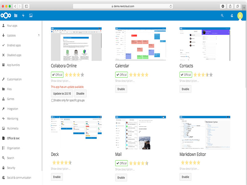
Task: Toggle the Safari sidebar button
Action: click(x=27, y=6)
